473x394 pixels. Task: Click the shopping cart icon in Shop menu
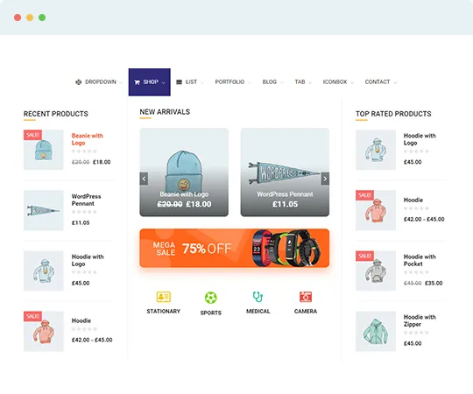coord(137,82)
